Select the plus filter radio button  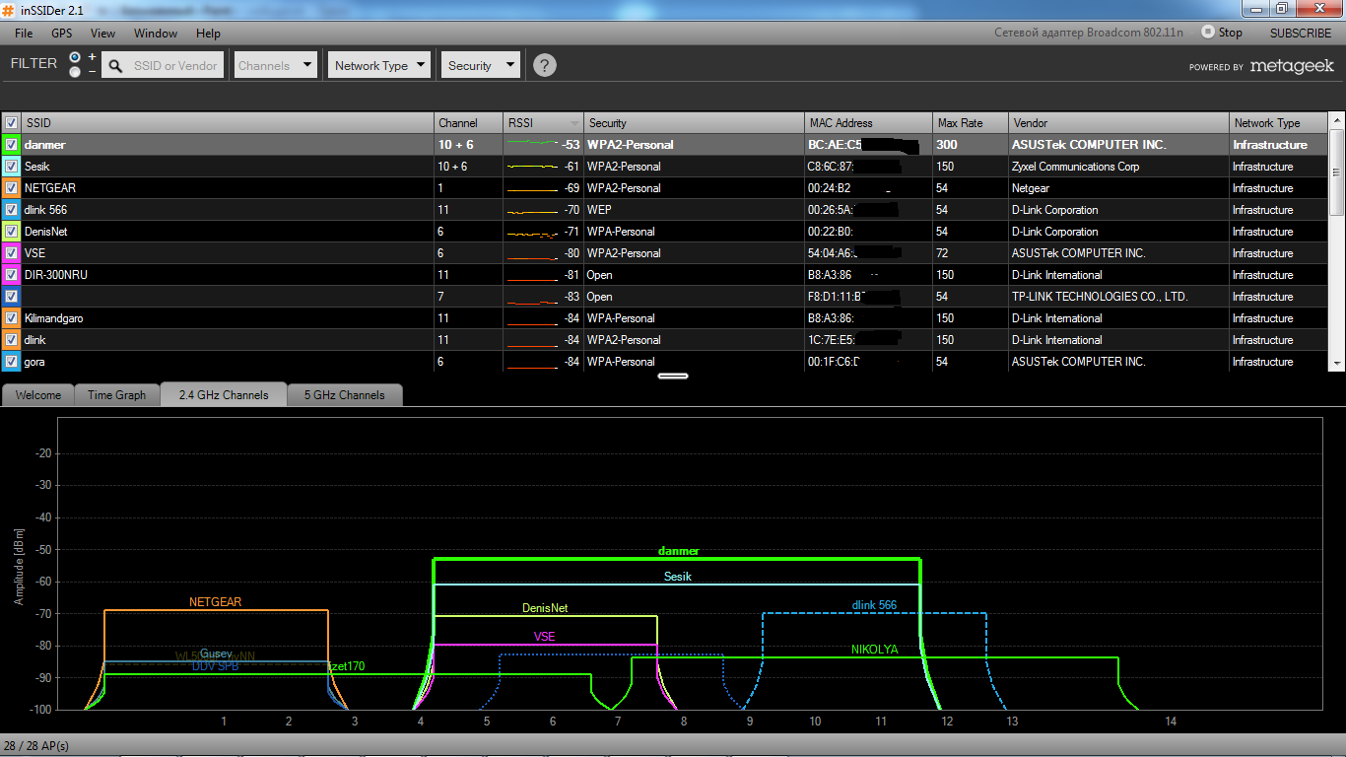(75, 57)
